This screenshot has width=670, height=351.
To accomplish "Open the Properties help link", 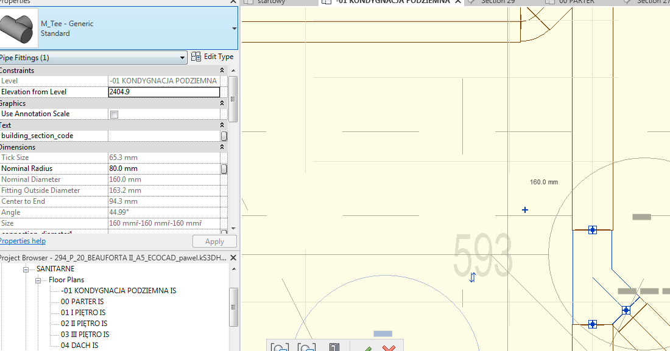I will click(23, 241).
